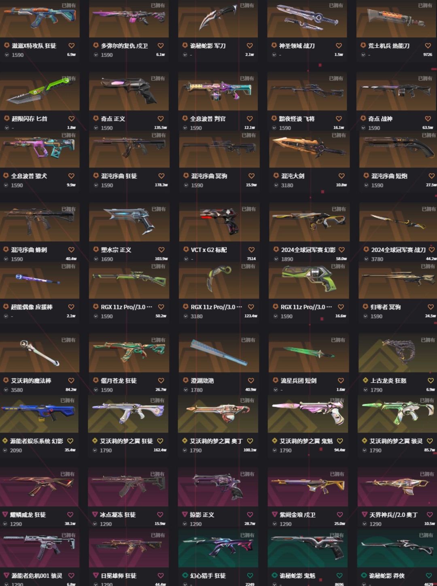Open blue folding fan skin priced 1780
This screenshot has height=586, width=437.
pyautogui.click(x=219, y=352)
